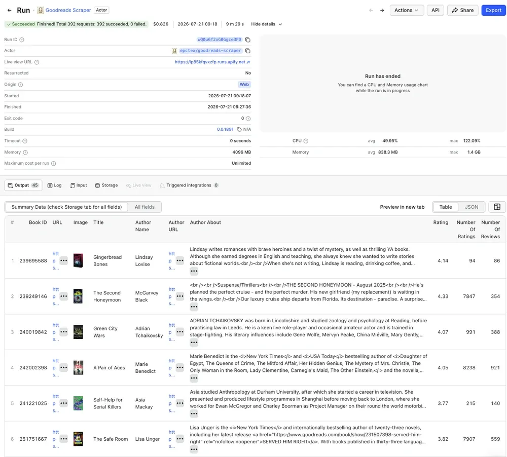The image size is (507, 457).
Task: Select the Run ID value wQ0u6f2xG0Ggce3FD
Action: click(219, 40)
